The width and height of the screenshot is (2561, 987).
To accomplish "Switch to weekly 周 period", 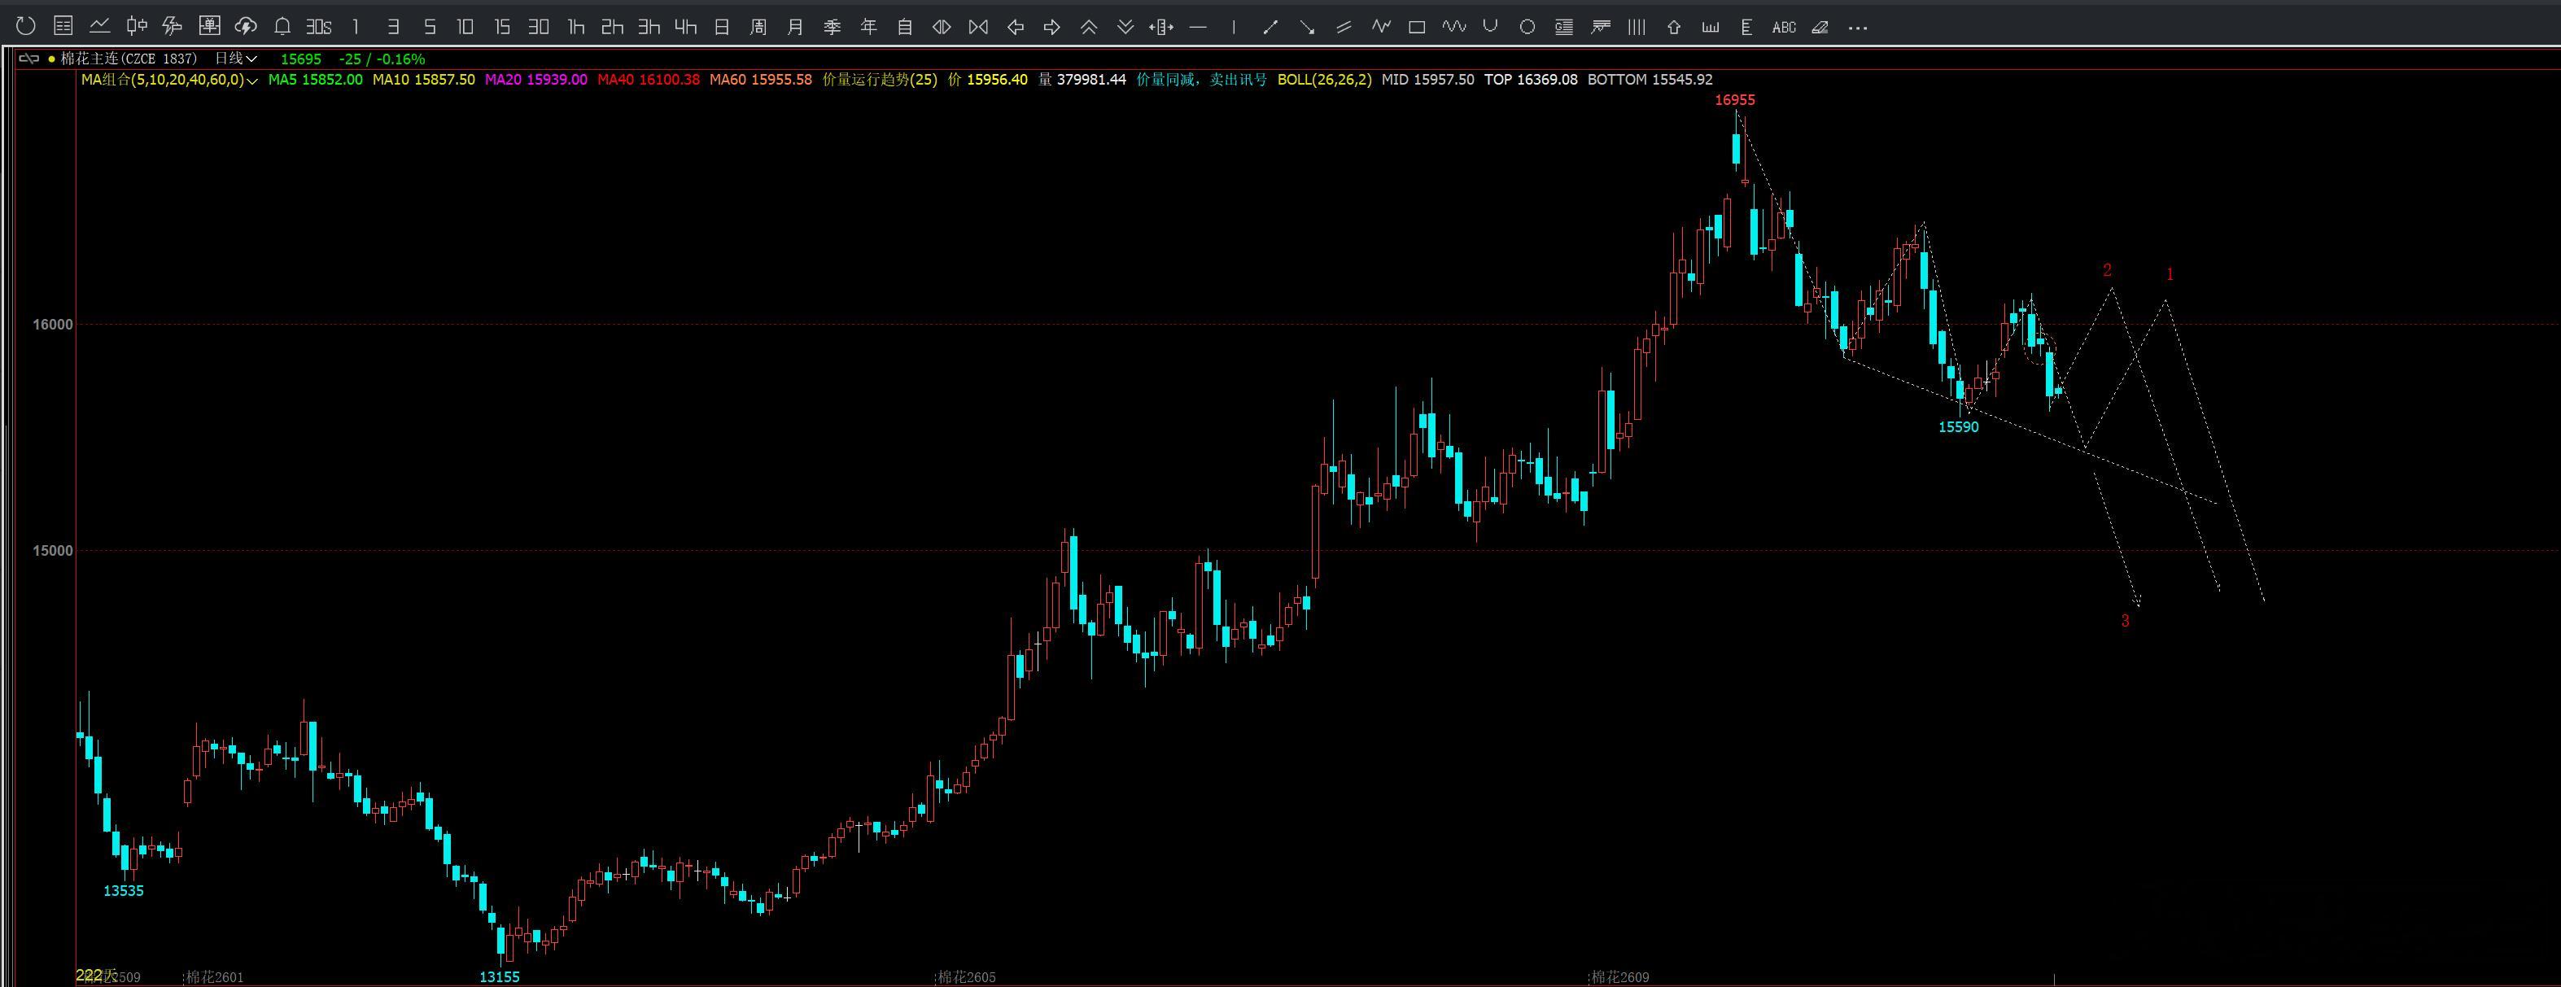I will pos(758,28).
